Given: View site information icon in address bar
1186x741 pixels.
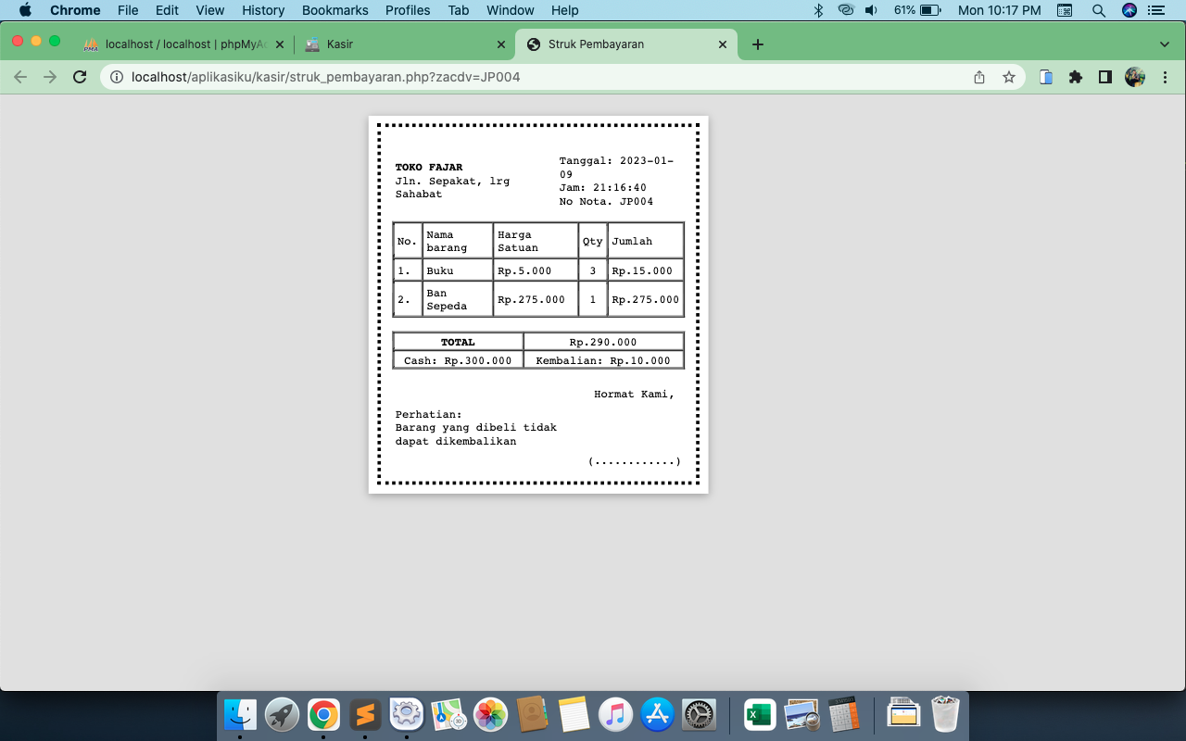Looking at the screenshot, I should pos(117,77).
